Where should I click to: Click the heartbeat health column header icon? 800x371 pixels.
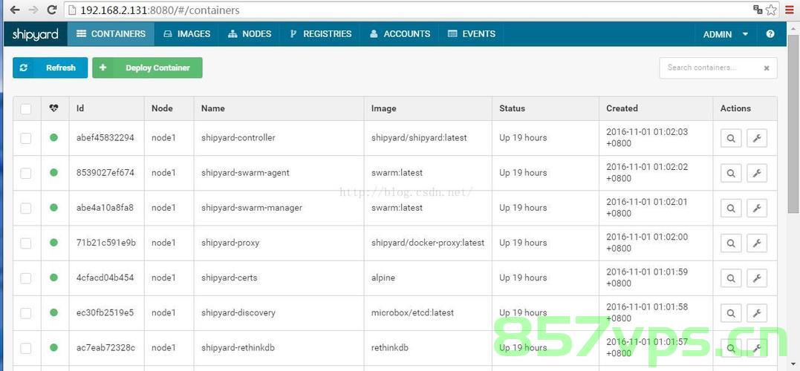54,108
